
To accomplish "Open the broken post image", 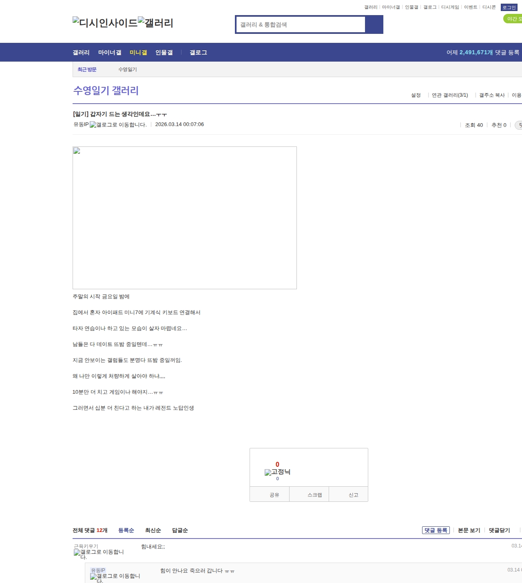I will pyautogui.click(x=185, y=218).
